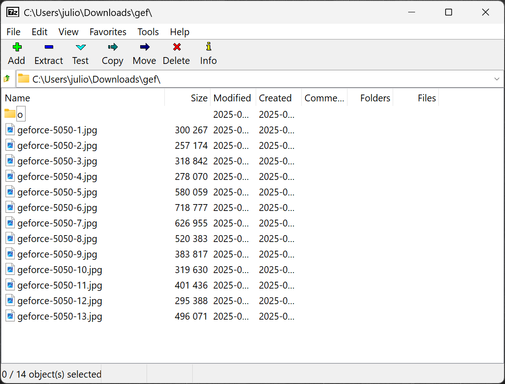Select file name geforce-5050-10.jpg
Image resolution: width=505 pixels, height=384 pixels.
pos(60,270)
